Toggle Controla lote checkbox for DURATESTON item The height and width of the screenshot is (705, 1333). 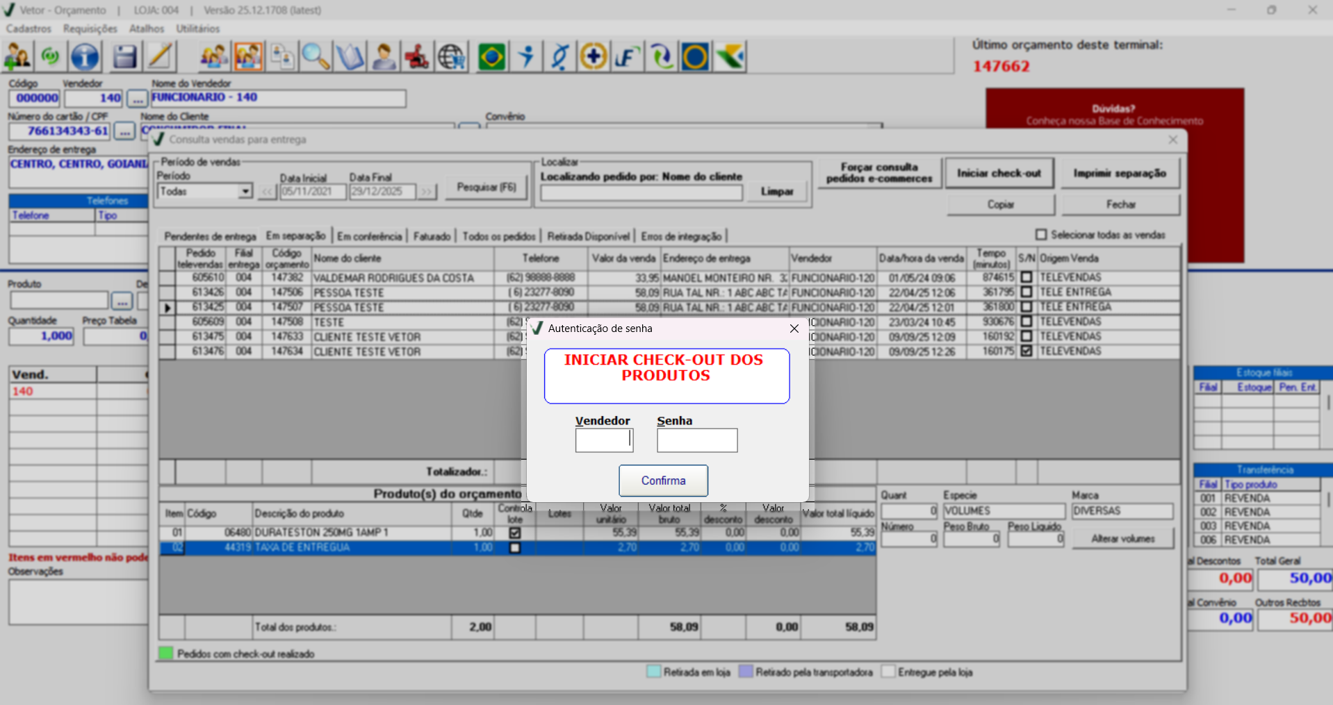click(x=515, y=533)
